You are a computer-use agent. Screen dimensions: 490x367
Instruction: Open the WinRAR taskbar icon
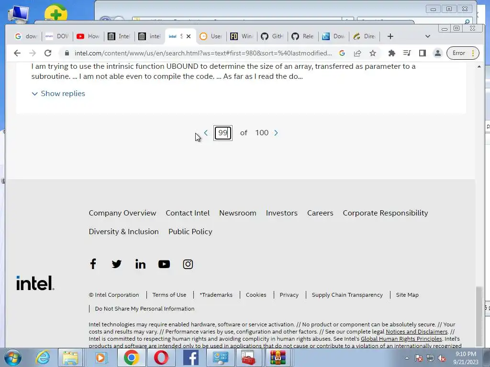pyautogui.click(x=278, y=357)
